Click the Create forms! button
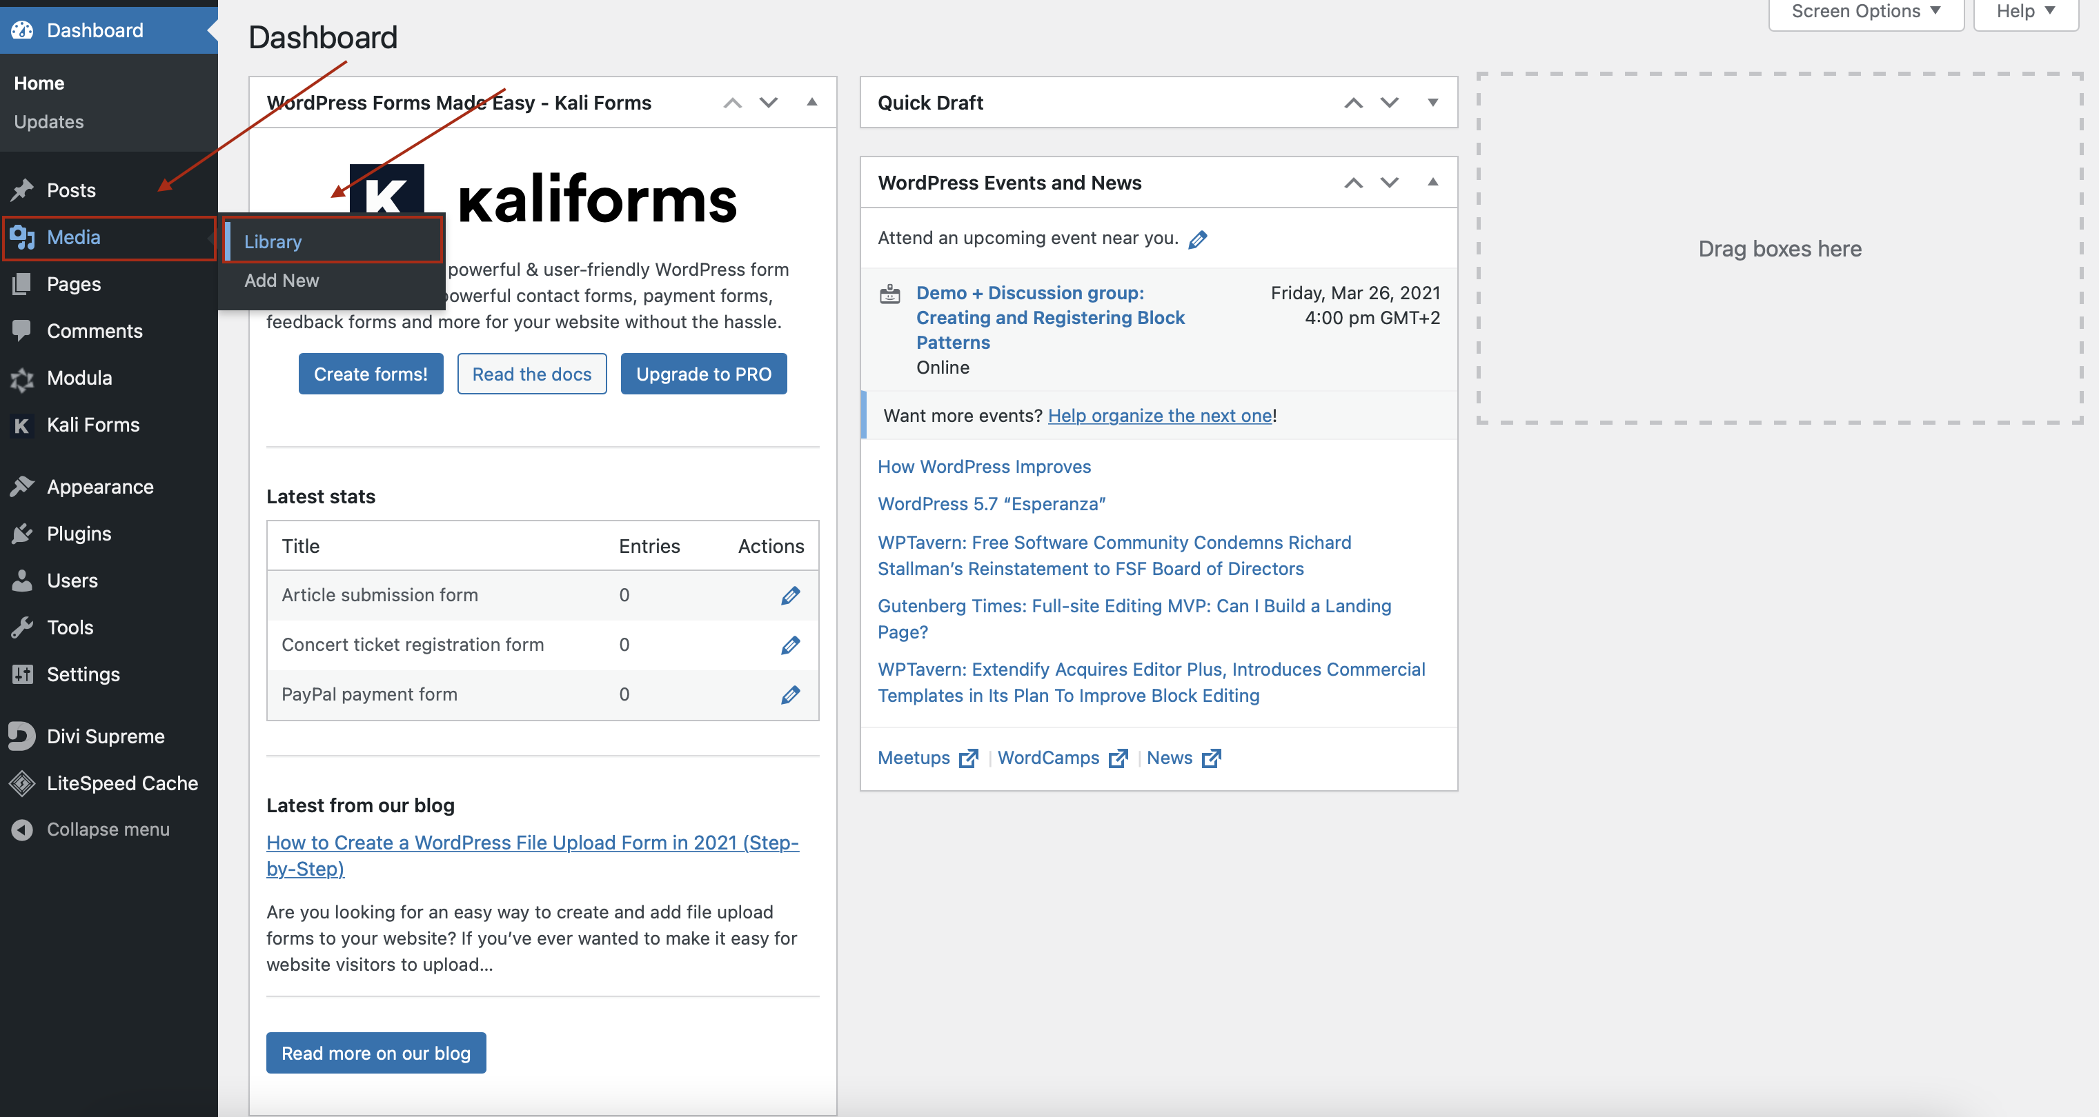 point(370,374)
